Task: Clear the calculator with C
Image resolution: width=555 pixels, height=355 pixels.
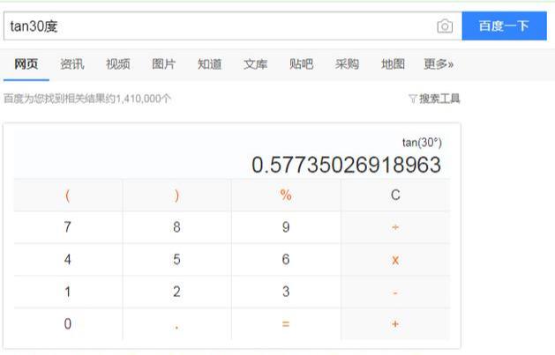Action: coord(395,196)
